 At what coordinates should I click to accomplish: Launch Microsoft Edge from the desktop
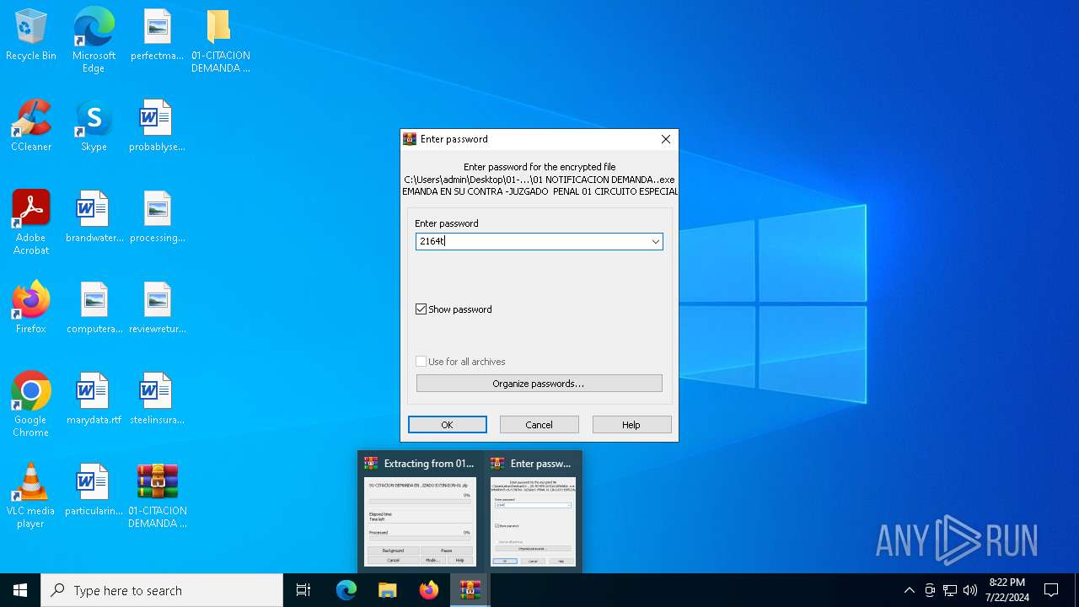pyautogui.click(x=94, y=39)
